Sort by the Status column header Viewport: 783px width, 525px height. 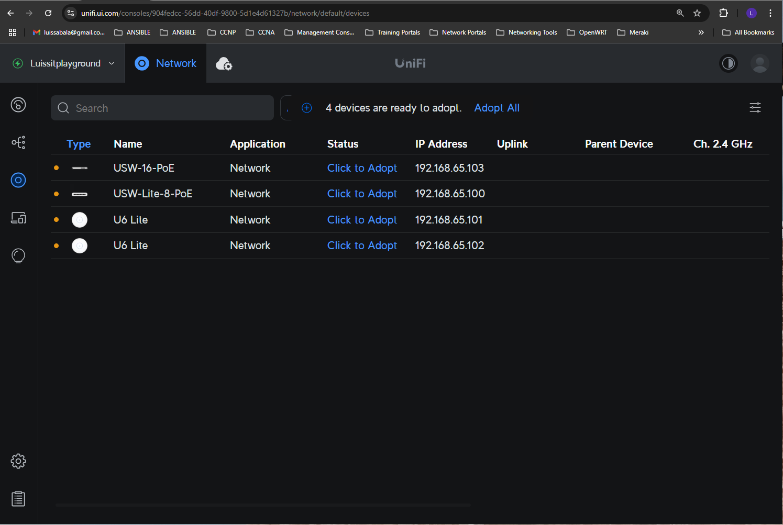coord(343,144)
